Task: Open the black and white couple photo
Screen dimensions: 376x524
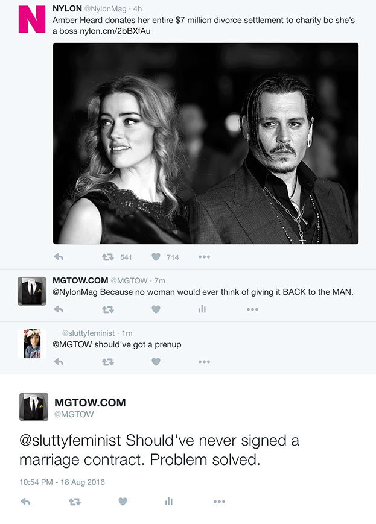Action: click(x=206, y=144)
